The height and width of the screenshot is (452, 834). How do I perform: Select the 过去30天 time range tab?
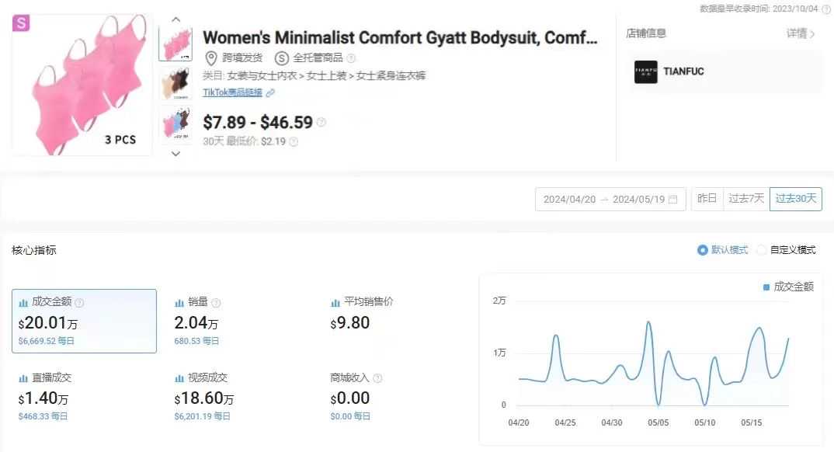[x=796, y=199]
